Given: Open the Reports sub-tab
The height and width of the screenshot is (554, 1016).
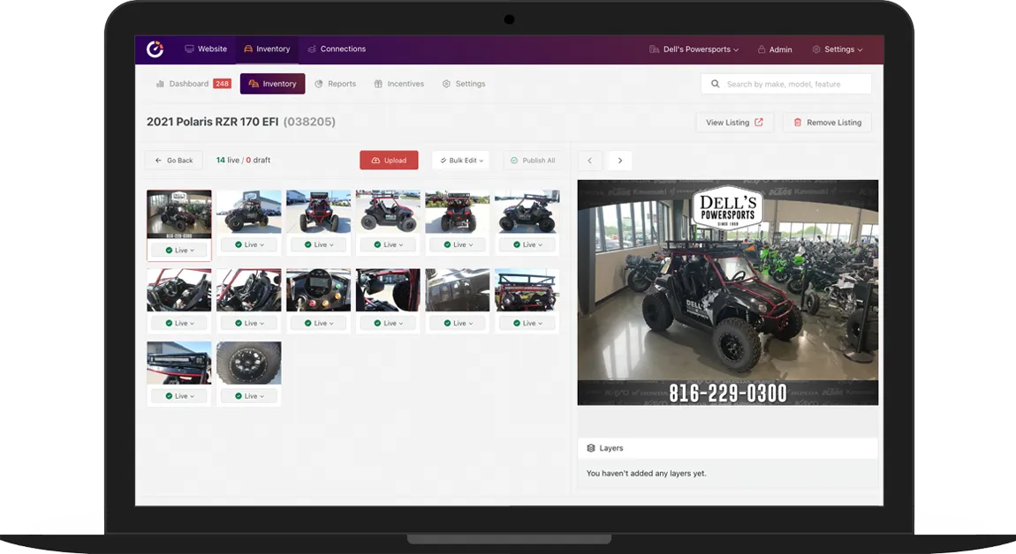Looking at the screenshot, I should 335,84.
